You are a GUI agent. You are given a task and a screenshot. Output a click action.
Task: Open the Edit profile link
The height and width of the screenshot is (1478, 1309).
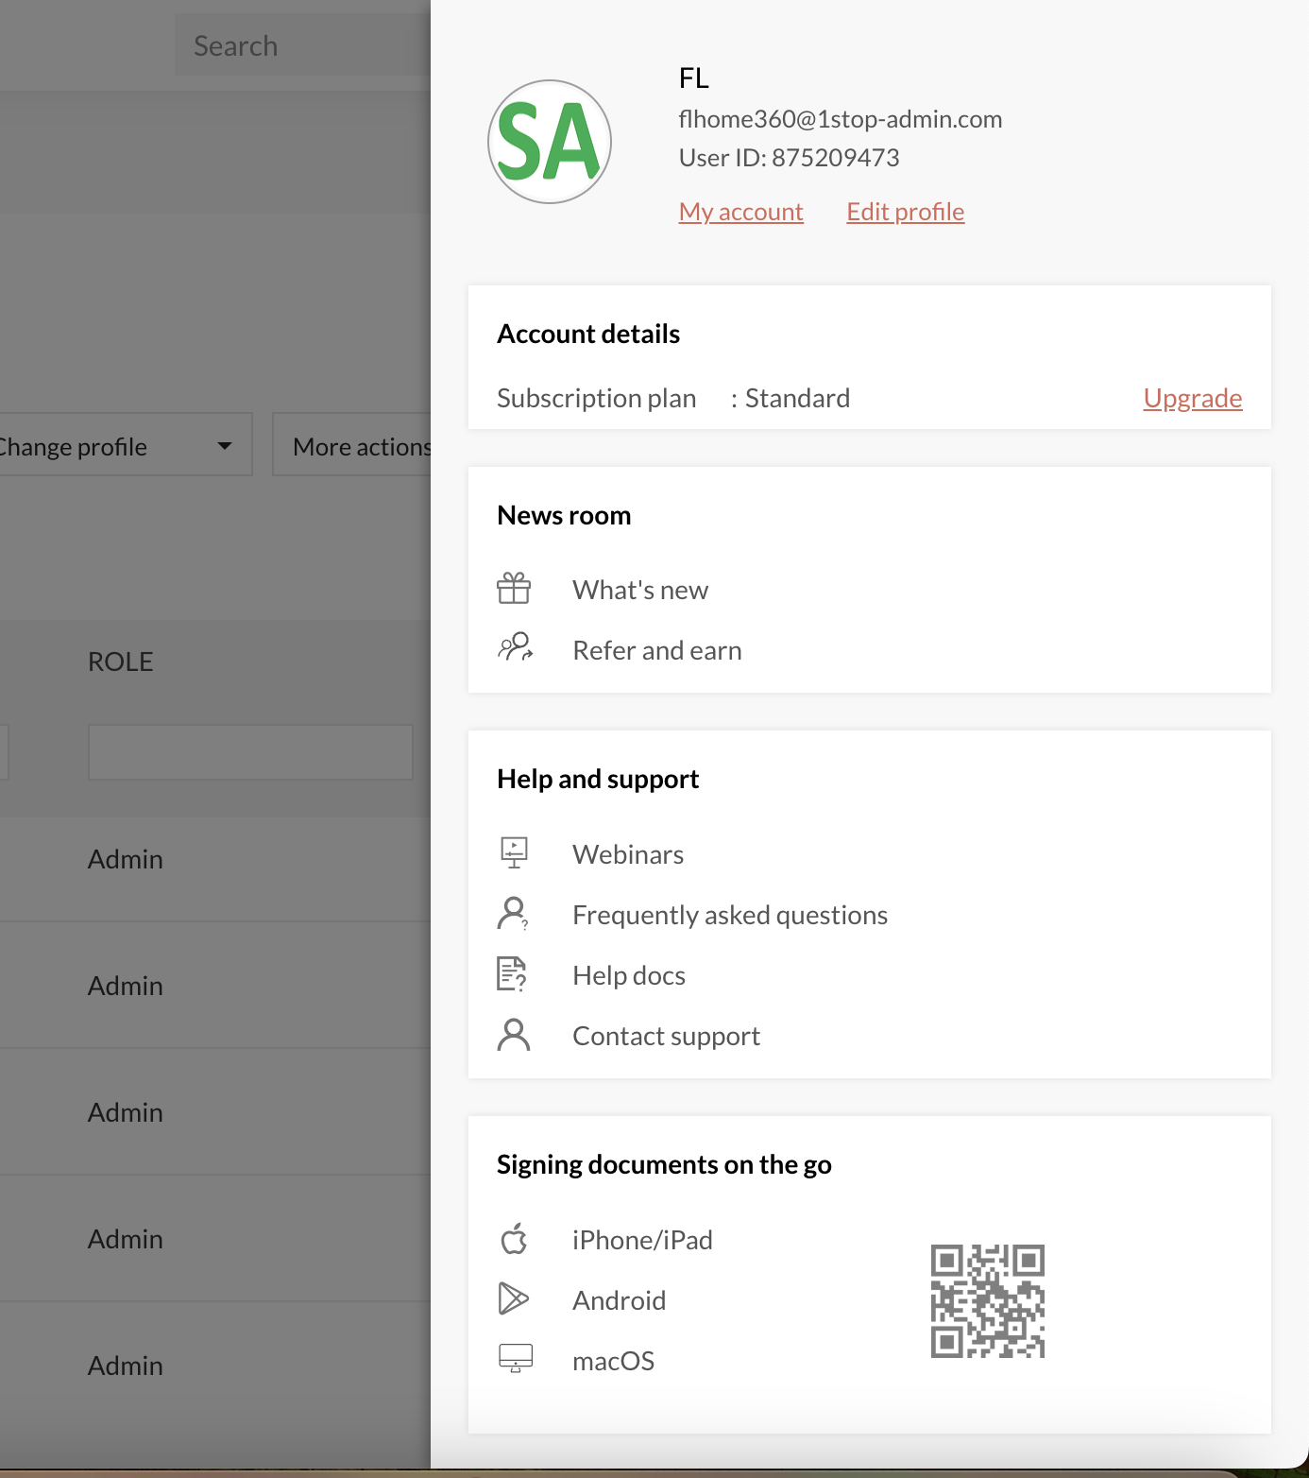(x=905, y=212)
